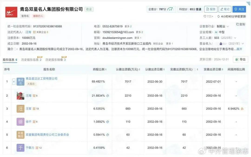The height and width of the screenshot is (157, 251).
Task: Expand the 员工人数 503 year dropdown
Action: point(235,38)
